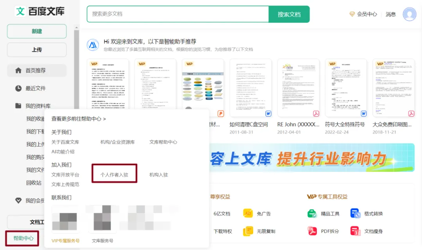This screenshot has width=422, height=250.
Task: Click the home icon beside 首页推荐
Action: (x=18, y=70)
